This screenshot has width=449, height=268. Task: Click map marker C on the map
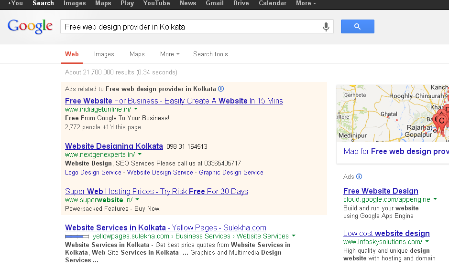coord(441,122)
